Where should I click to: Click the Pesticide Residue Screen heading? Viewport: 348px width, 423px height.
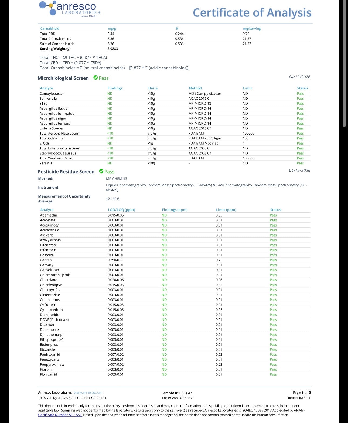(x=66, y=172)
